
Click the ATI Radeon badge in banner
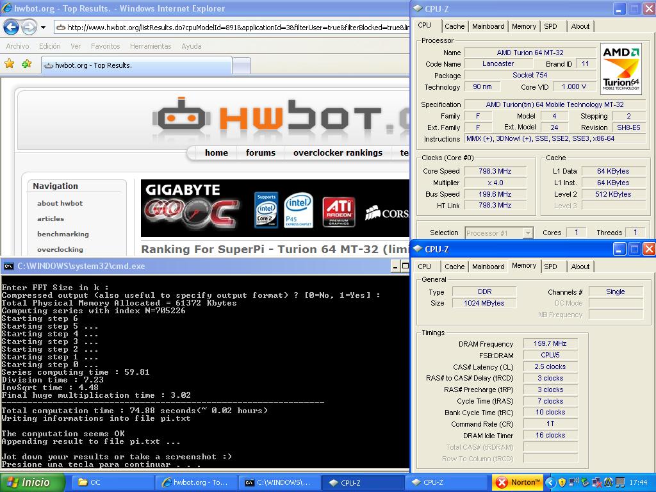(339, 212)
